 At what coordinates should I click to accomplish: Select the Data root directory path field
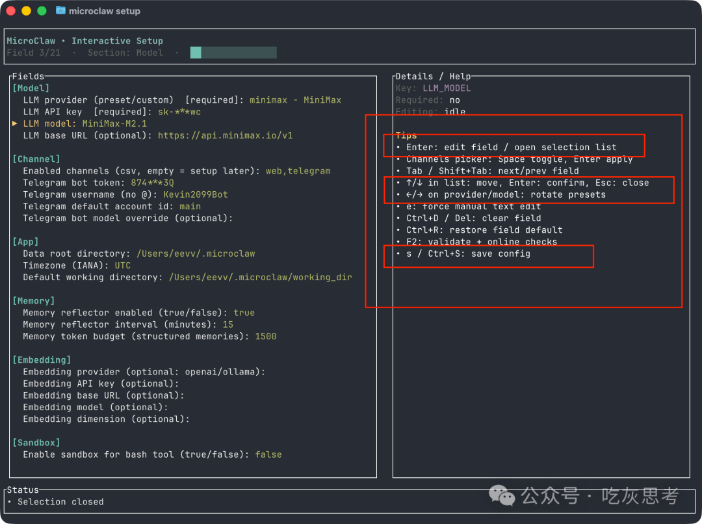139,254
